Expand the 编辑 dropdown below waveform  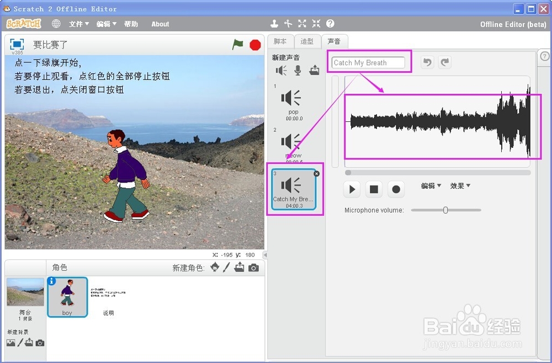[431, 186]
